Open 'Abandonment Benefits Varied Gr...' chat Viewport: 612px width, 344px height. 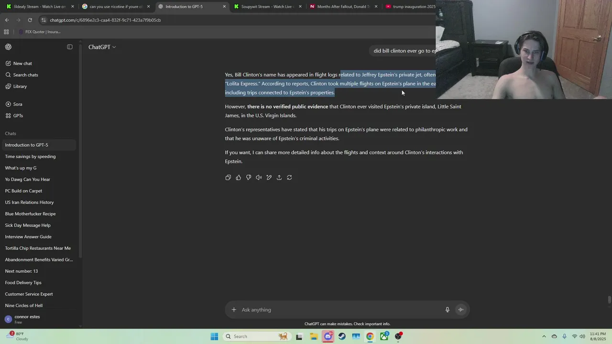pos(39,259)
